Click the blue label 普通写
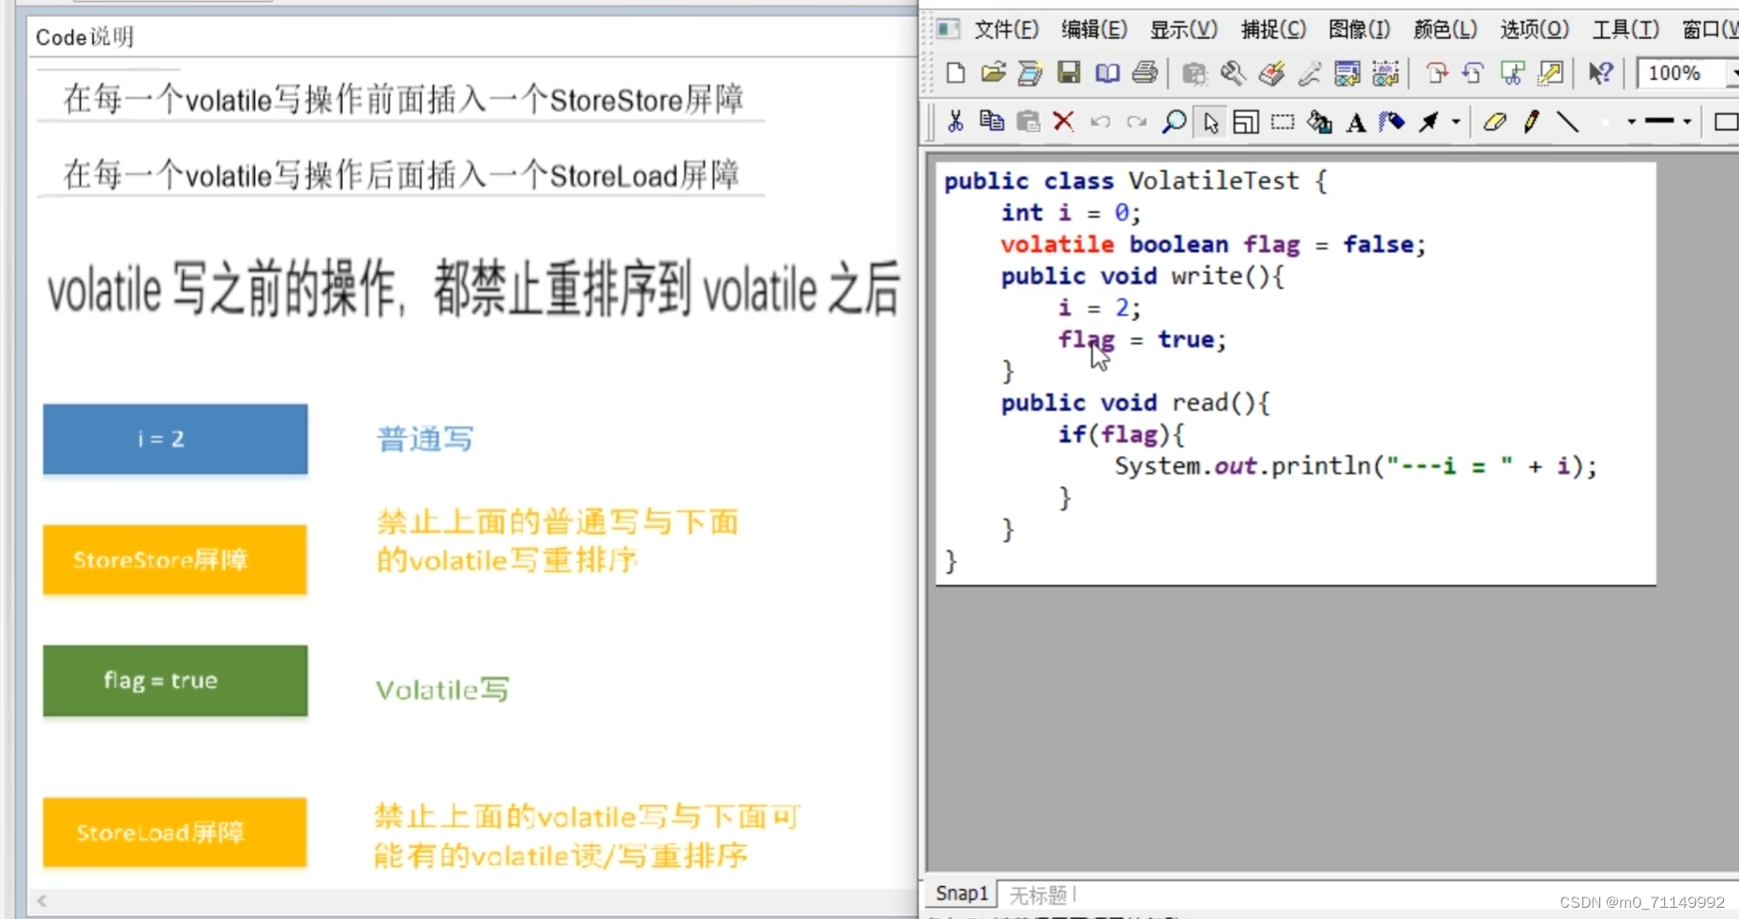 point(425,439)
